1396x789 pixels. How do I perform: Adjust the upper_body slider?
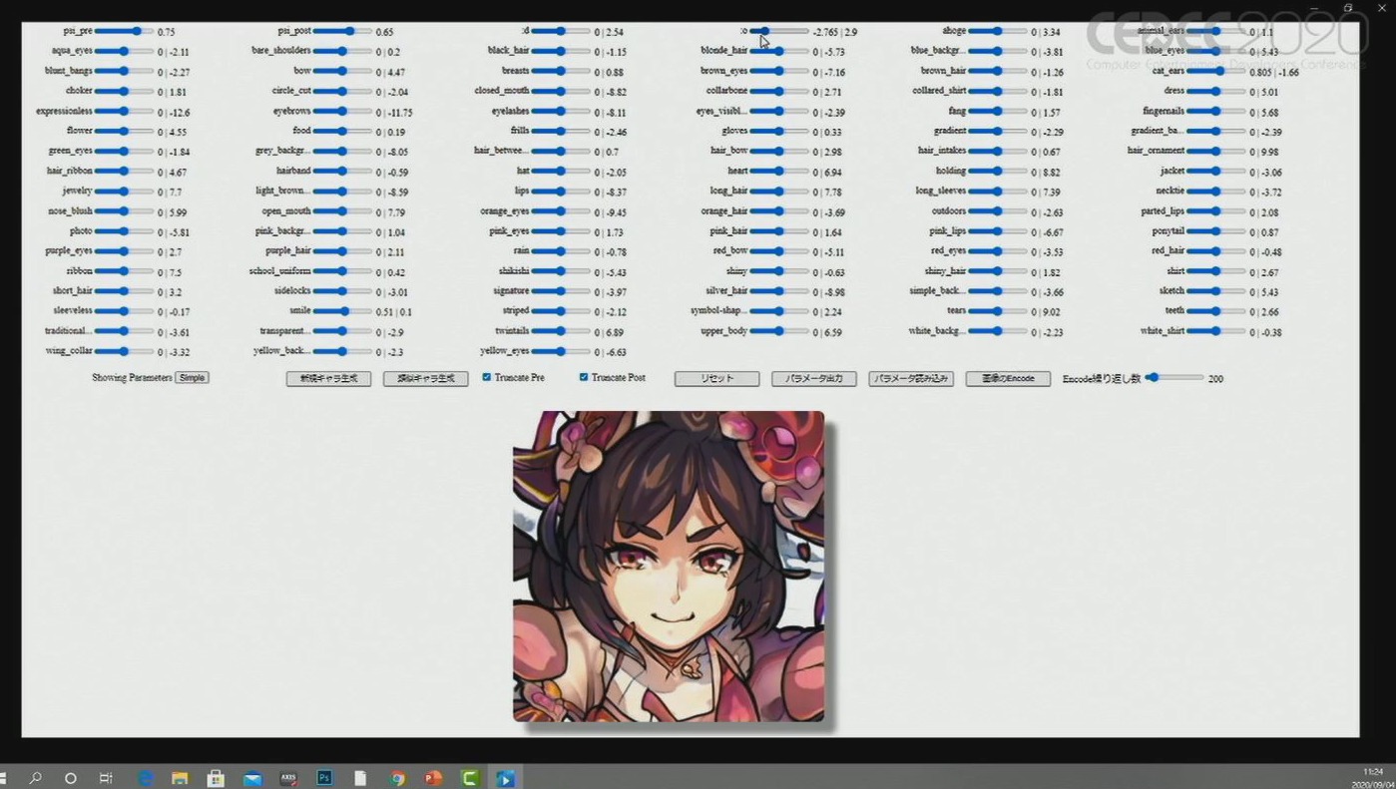[x=779, y=331]
